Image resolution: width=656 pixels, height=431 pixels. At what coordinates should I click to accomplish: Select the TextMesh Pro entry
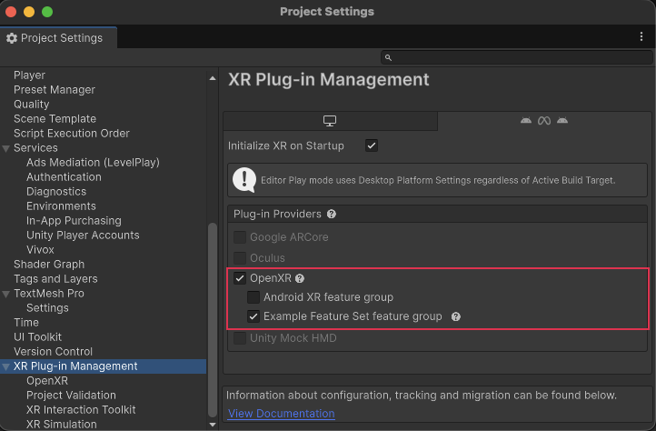(x=49, y=294)
